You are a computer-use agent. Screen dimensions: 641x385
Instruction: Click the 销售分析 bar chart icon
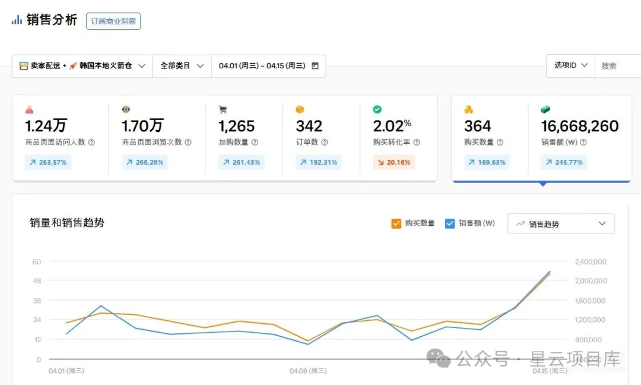click(17, 20)
